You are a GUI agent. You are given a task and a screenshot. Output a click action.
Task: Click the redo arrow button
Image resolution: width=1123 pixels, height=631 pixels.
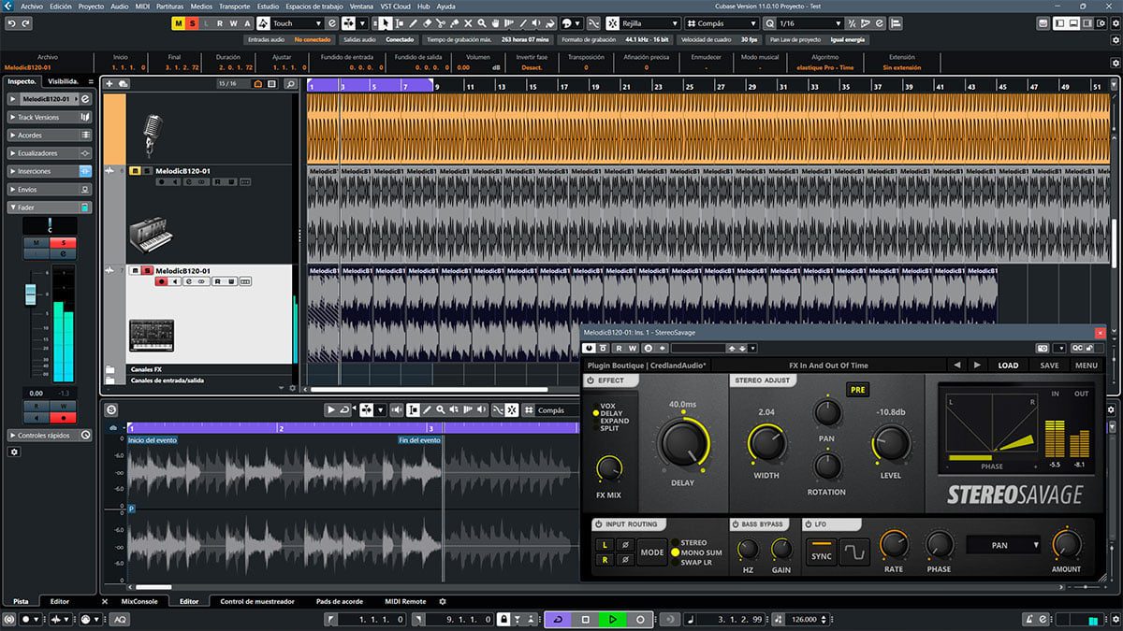25,23
